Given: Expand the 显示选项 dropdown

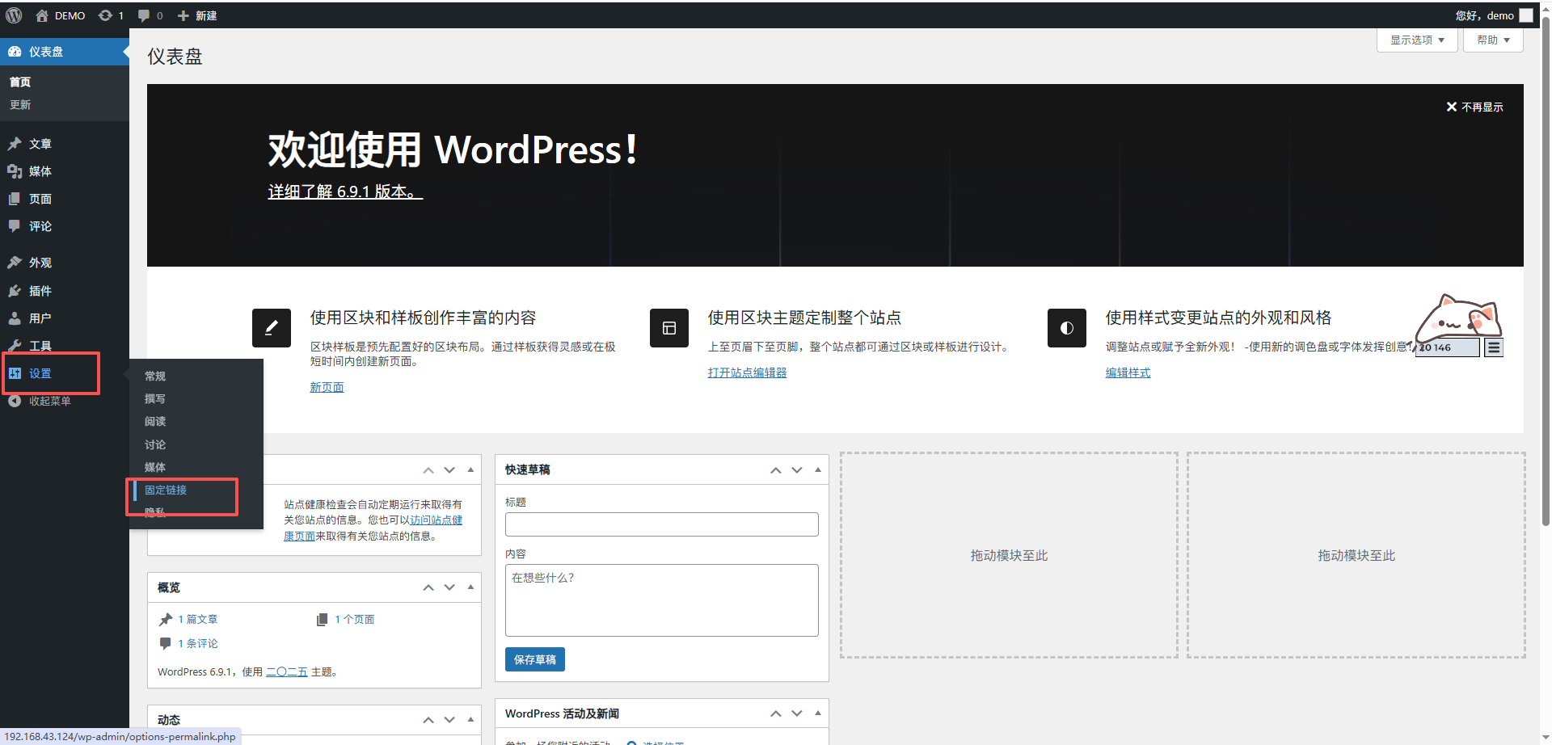Looking at the screenshot, I should coord(1416,40).
